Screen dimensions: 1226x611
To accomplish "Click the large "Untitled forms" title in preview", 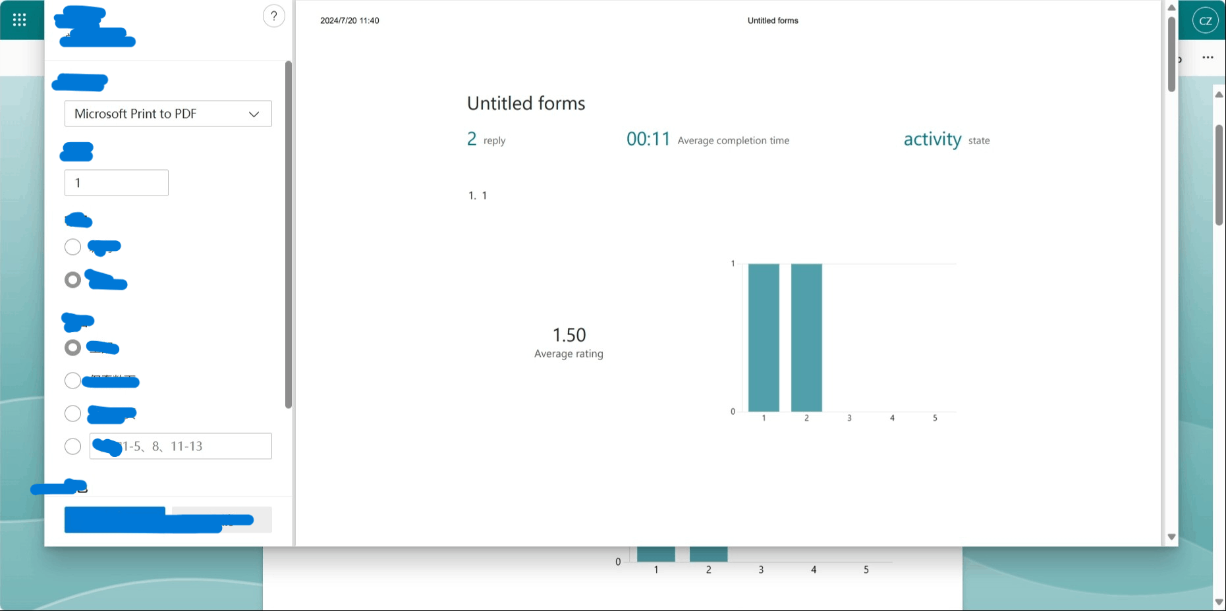I will click(x=526, y=103).
